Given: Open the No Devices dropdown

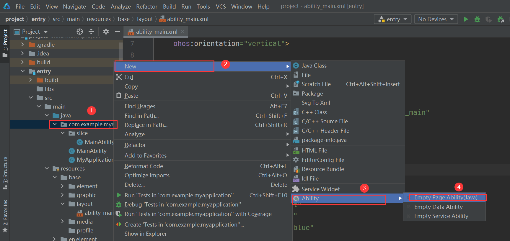Looking at the screenshot, I should (x=436, y=19).
